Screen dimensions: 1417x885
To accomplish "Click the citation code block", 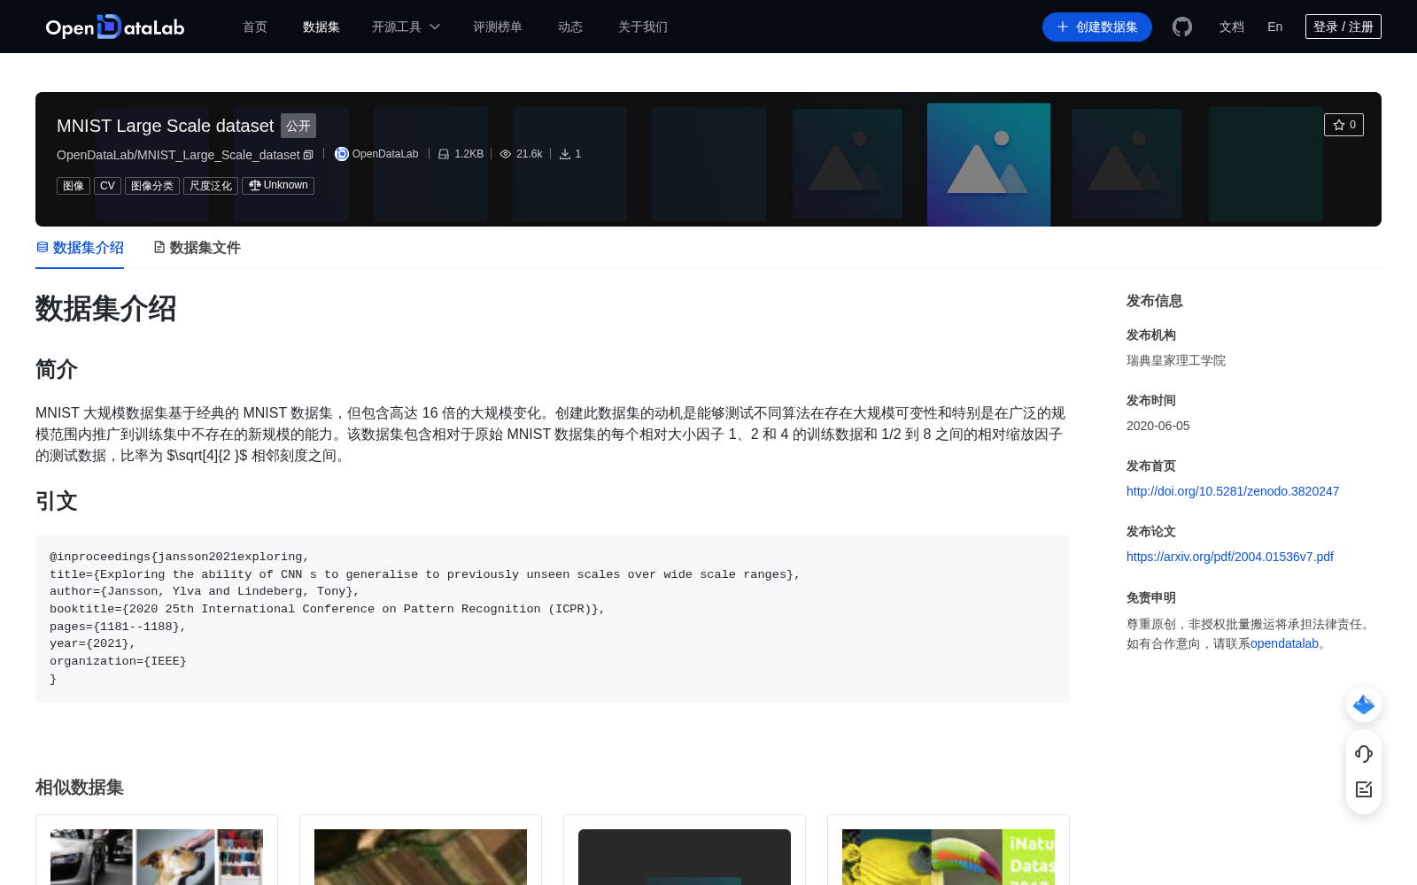I will coord(553,619).
